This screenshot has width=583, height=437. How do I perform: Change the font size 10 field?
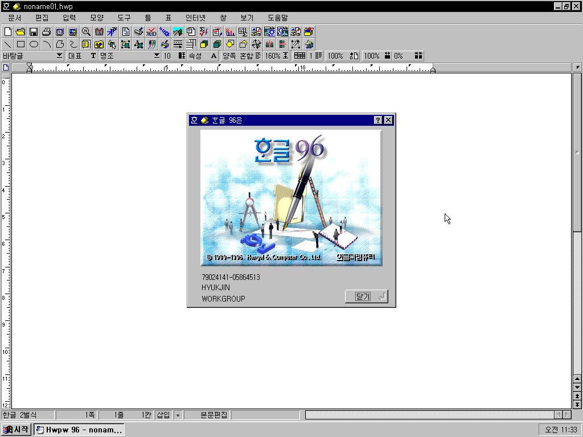174,56
